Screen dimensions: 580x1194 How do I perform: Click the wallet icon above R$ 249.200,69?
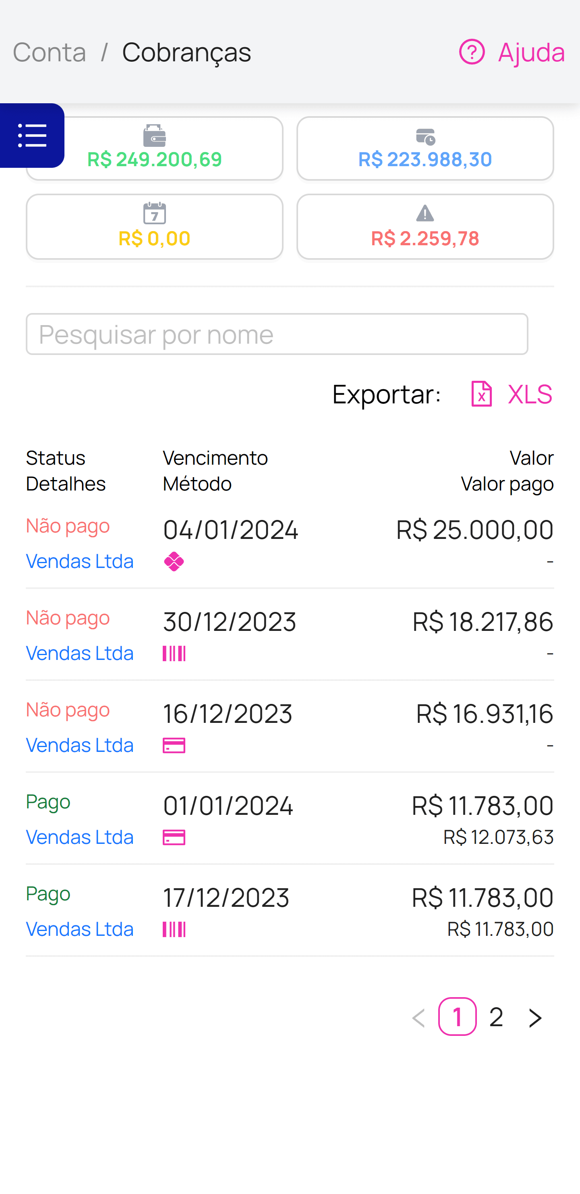(x=154, y=136)
